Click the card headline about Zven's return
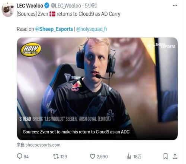This screenshot has width=186, height=164. pos(76,132)
